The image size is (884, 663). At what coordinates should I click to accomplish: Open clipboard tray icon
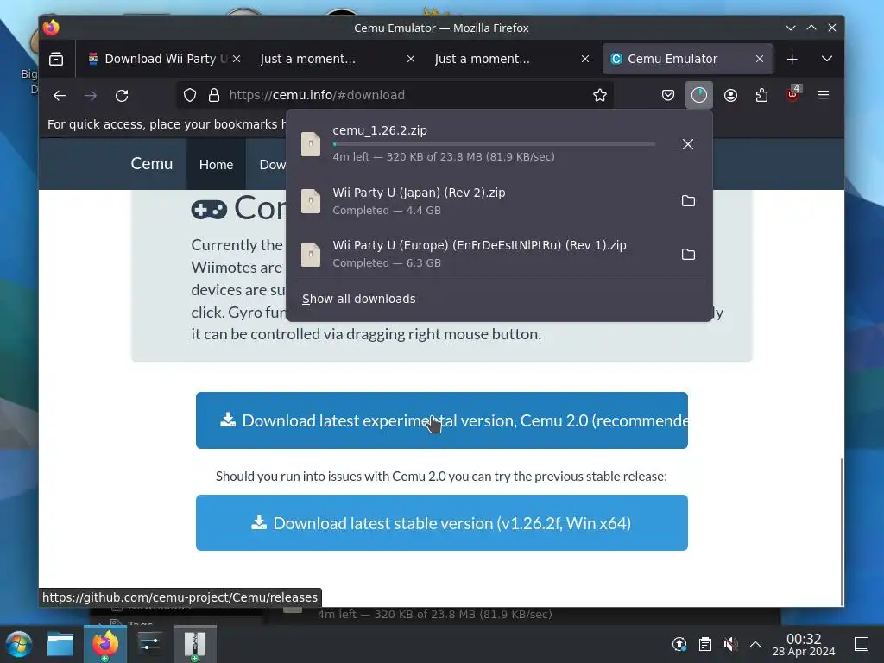point(704,644)
